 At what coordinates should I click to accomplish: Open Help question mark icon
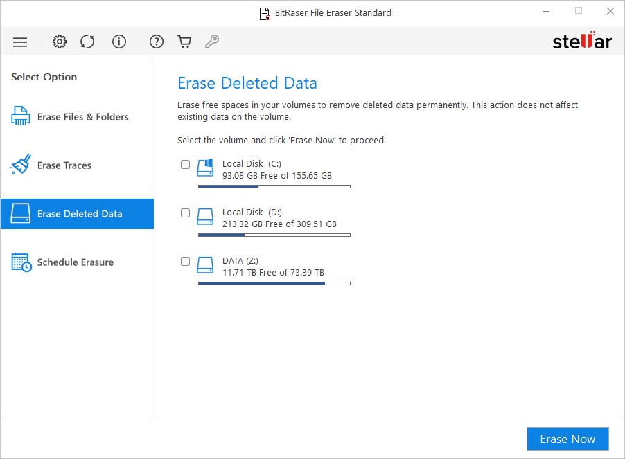pos(157,42)
